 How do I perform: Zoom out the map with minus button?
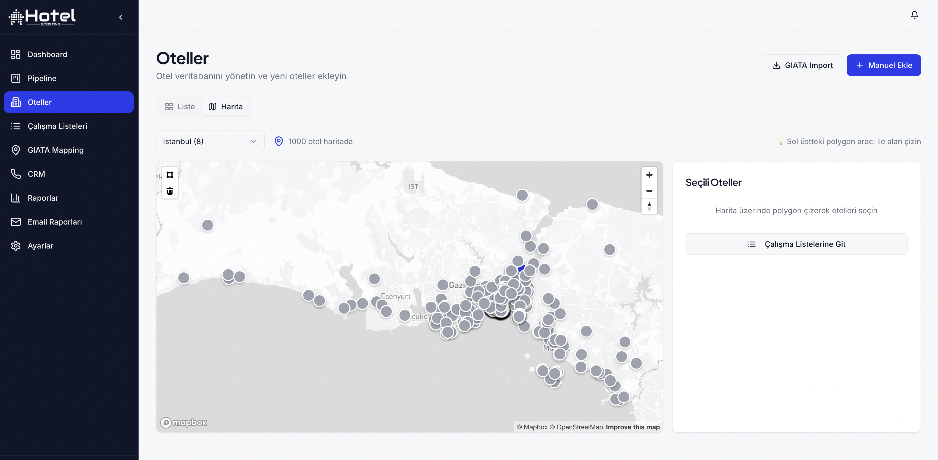pyautogui.click(x=649, y=191)
